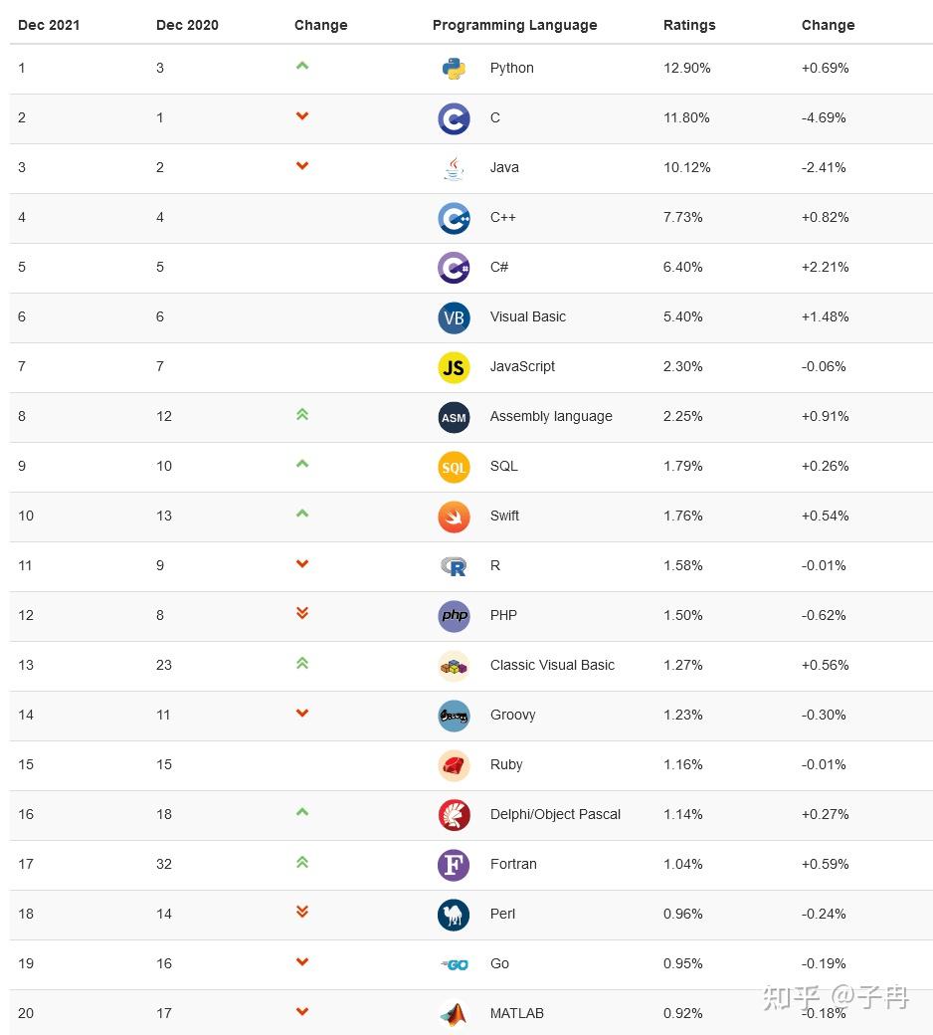Click the Perl camel icon
This screenshot has width=933, height=1035.
coord(454,915)
